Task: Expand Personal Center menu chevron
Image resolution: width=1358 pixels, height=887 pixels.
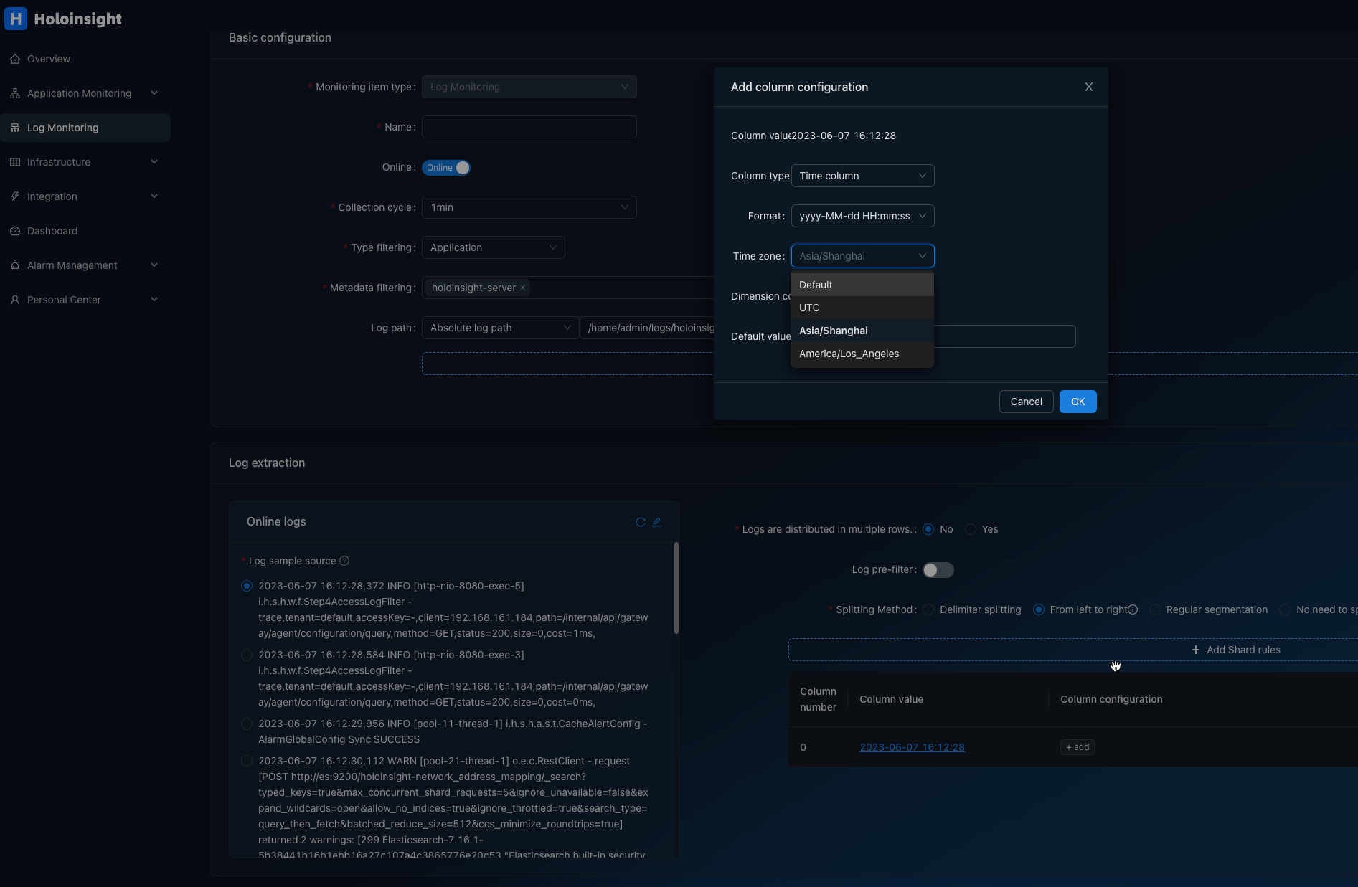Action: pos(154,300)
